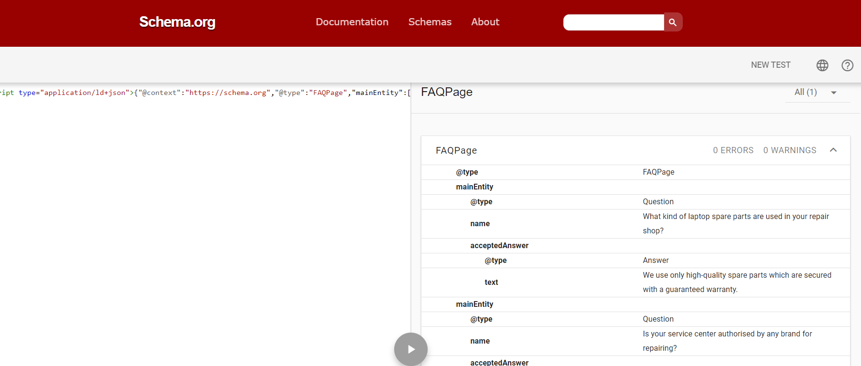Select the second mainEntity row
The height and width of the screenshot is (366, 861).
pos(635,304)
